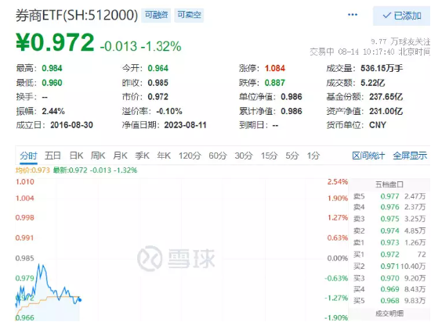Click the 买4 price 0.969
The width and height of the screenshot is (431, 322).
(x=389, y=289)
